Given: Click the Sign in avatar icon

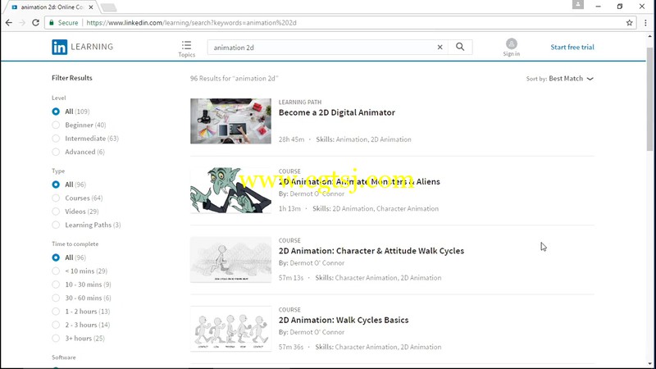Looking at the screenshot, I should tap(511, 44).
